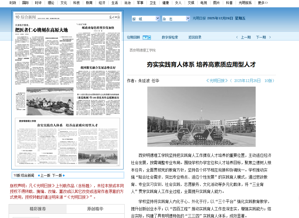299x218 pixels.
Task: Click 把医者仁心镌刻在高原大地 headline on page preview
Action: pos(41,30)
